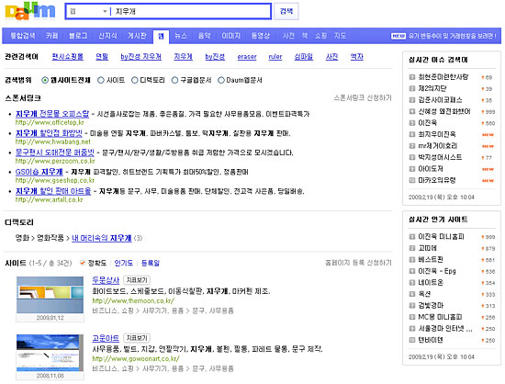Sort sites by 등록일
Viewport: 505px width, 384px height.
[151, 263]
